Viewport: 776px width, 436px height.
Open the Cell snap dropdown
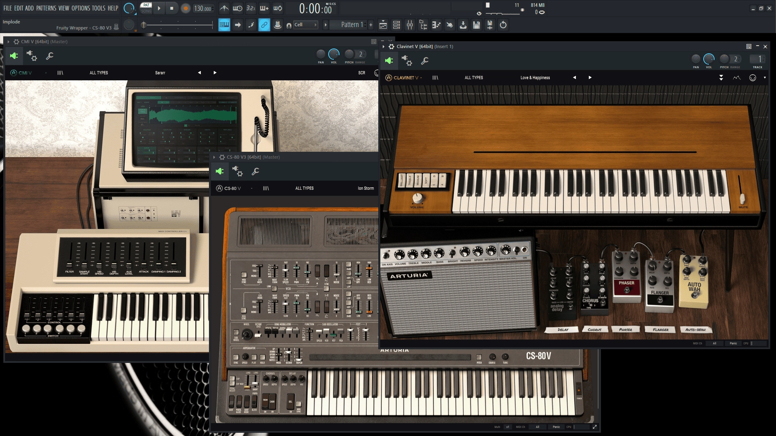(x=306, y=25)
